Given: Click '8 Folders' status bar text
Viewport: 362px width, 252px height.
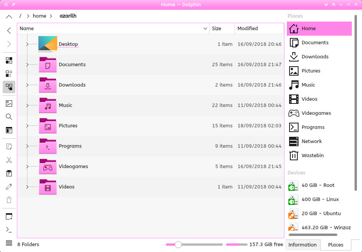Looking at the screenshot, I should click(28, 245).
